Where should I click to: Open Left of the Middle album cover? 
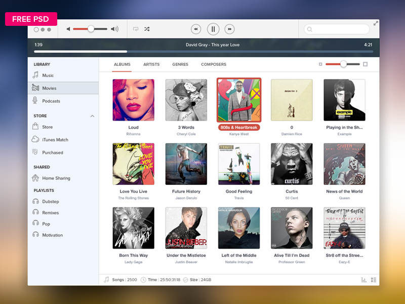pos(239,228)
